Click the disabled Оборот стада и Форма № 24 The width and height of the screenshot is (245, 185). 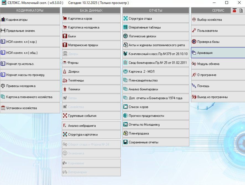pos(91,144)
